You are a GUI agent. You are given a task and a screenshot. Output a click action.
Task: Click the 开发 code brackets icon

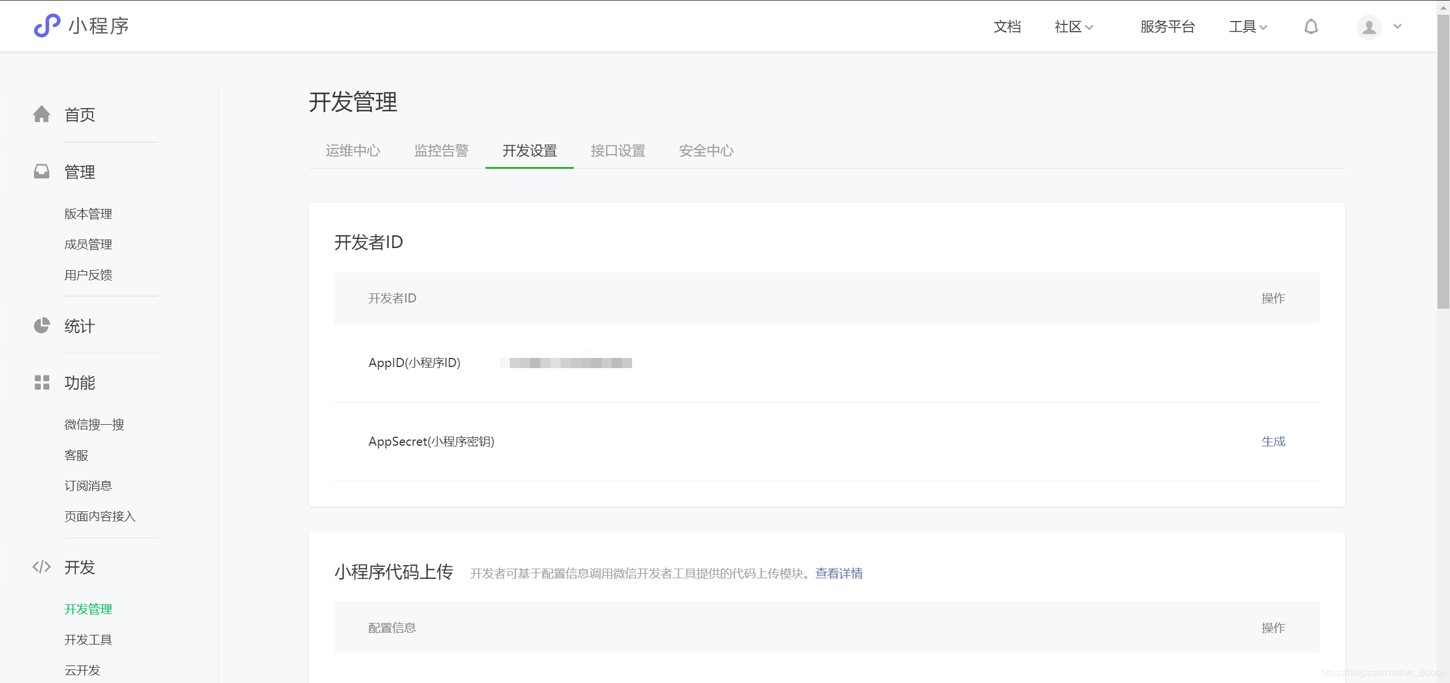point(41,567)
